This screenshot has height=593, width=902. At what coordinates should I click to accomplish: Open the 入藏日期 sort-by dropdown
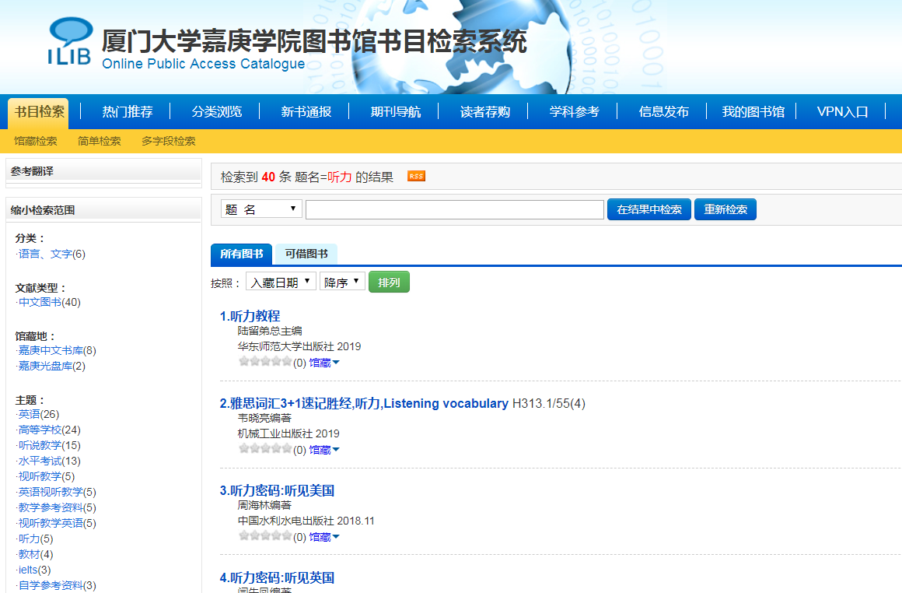[x=281, y=282]
